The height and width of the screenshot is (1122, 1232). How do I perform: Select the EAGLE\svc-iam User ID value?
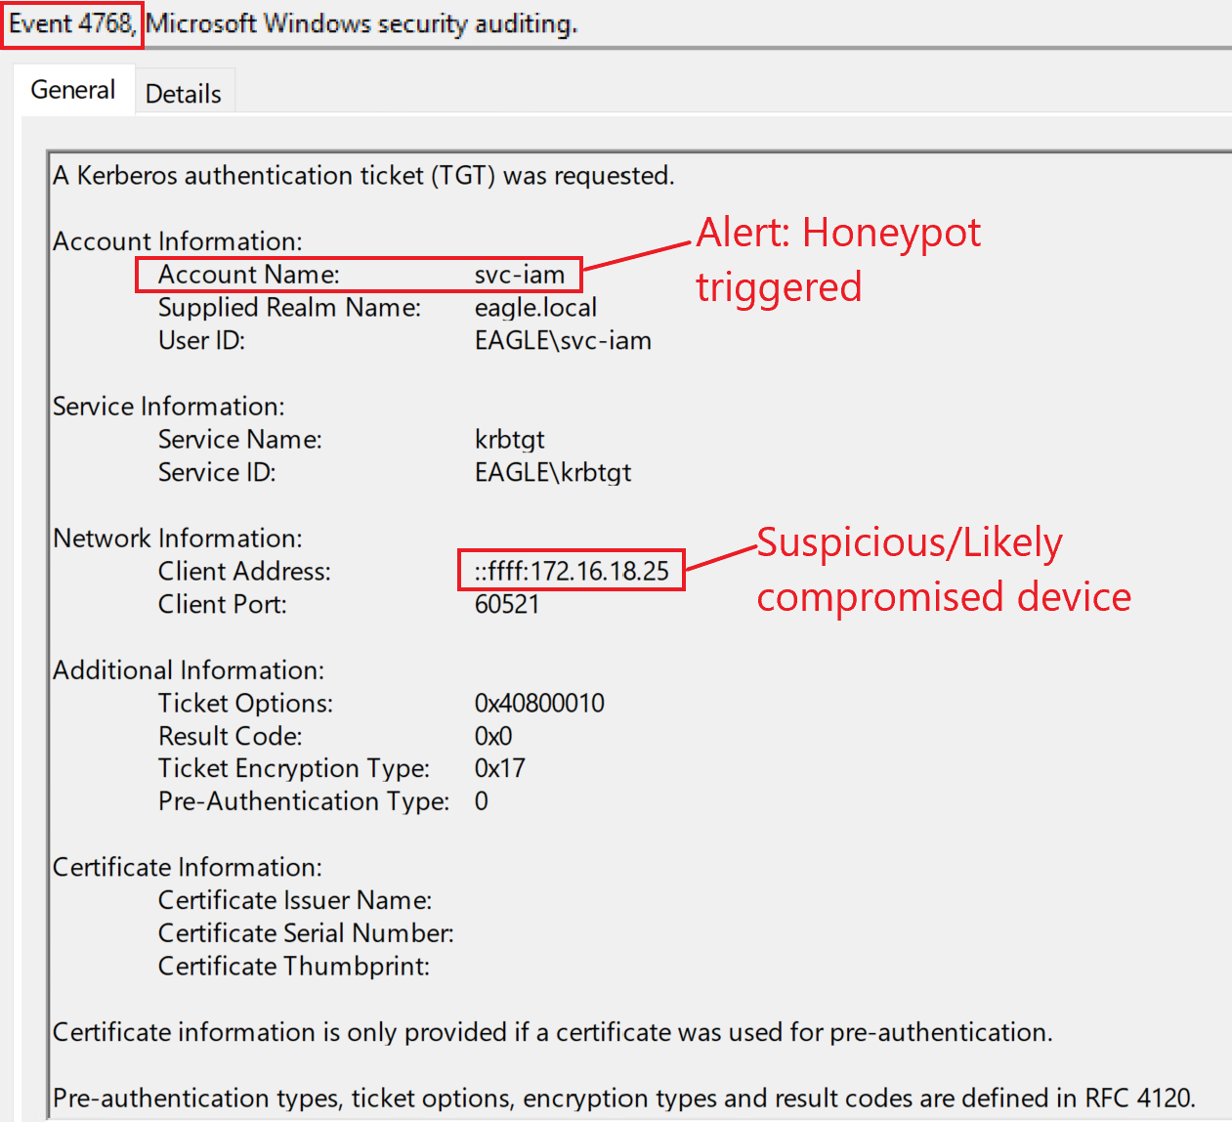pos(563,341)
